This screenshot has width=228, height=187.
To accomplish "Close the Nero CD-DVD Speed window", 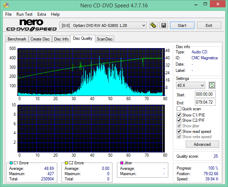I will coord(218,4).
